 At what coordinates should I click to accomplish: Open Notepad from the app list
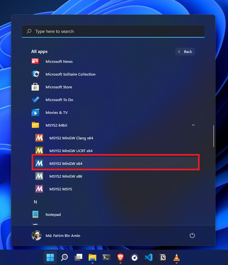click(53, 215)
